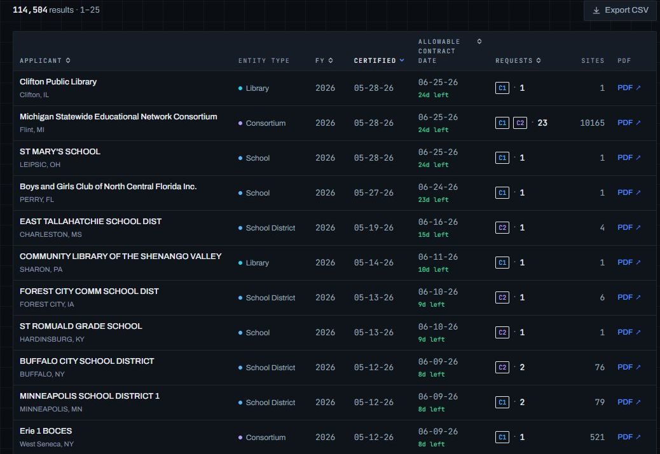660x454 pixels.
Task: Select applicant FOREST CITY COMM SCHOOL DIST
Action: coord(89,291)
